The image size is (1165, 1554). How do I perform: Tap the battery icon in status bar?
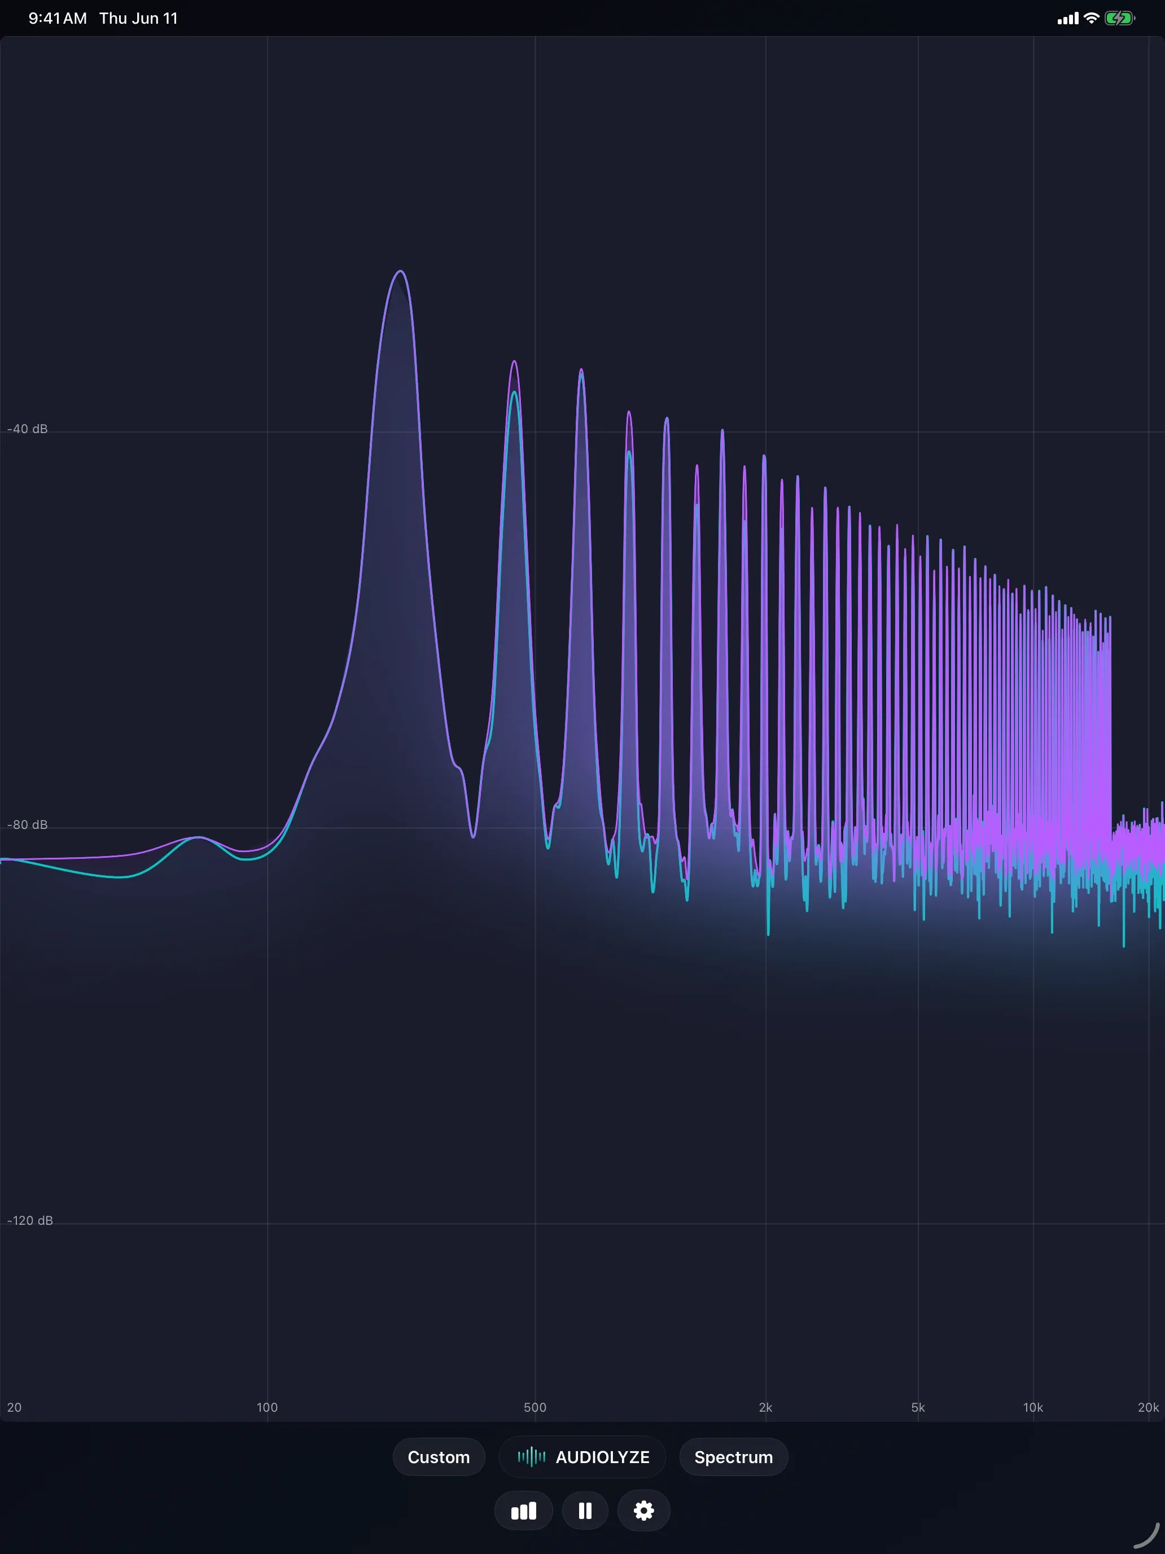coord(1120,18)
